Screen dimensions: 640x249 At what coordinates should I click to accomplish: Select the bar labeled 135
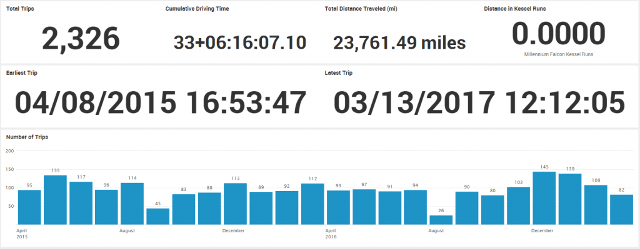coord(55,200)
